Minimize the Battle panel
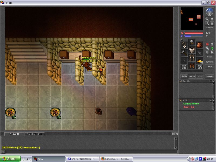The height and width of the screenshot is (162, 216). (x=211, y=81)
